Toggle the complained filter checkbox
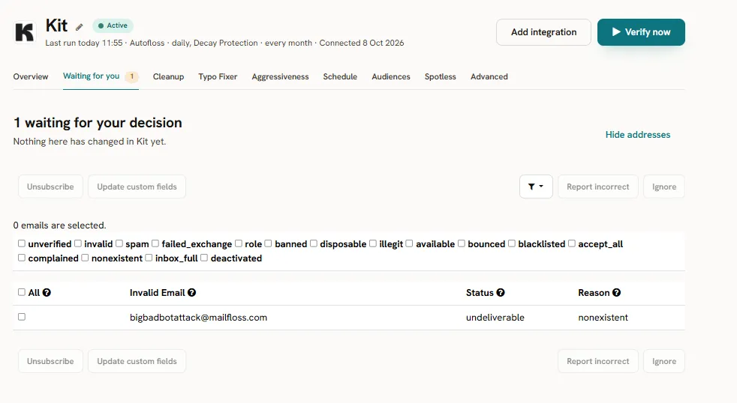This screenshot has height=403, width=737. tap(22, 258)
